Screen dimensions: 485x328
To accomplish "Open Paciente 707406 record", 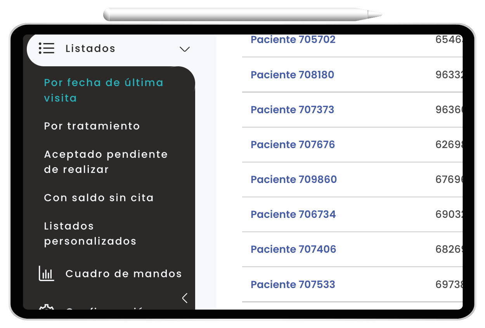I will point(293,249).
